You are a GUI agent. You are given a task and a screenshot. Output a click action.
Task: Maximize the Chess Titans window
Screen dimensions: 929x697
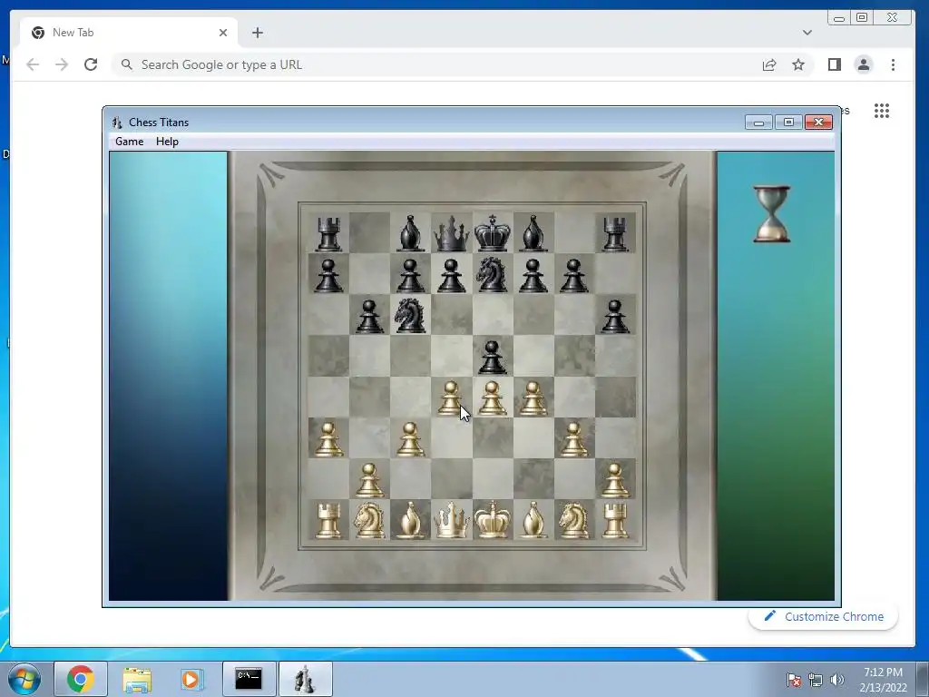coord(788,123)
